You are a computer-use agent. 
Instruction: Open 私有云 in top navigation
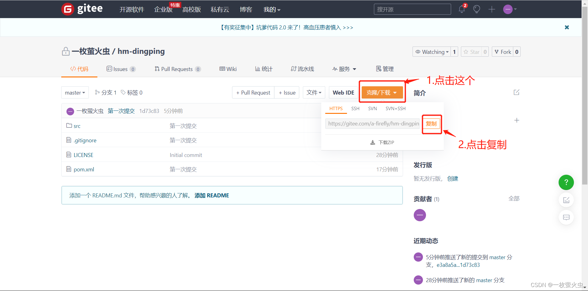point(220,9)
